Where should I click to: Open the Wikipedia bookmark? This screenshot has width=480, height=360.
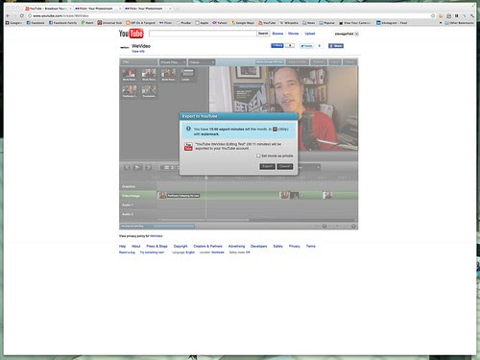click(289, 23)
